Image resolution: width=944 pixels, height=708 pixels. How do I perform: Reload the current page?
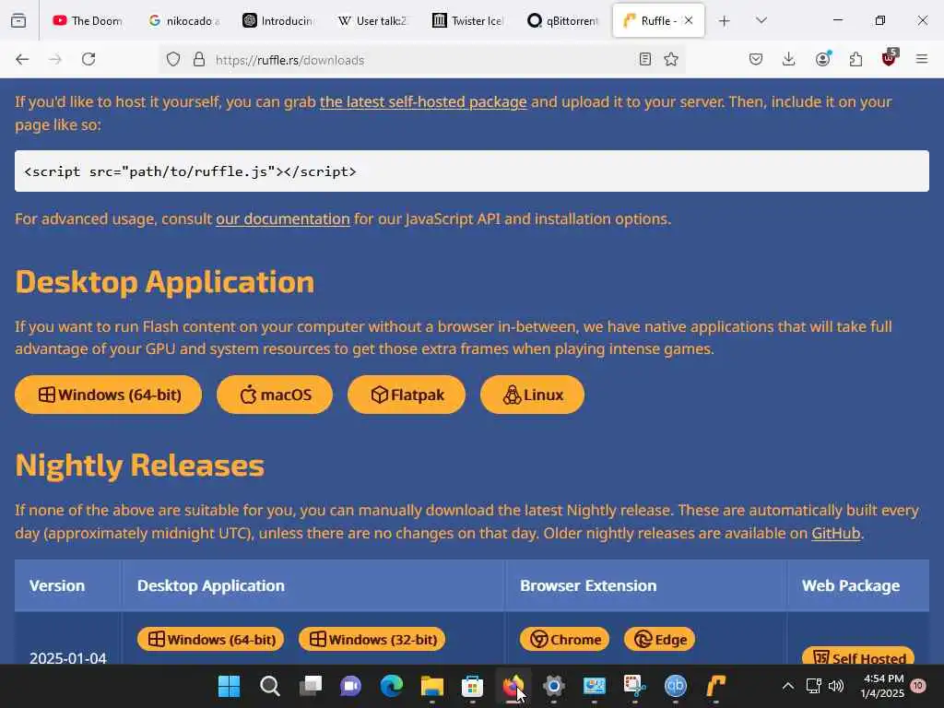click(x=88, y=59)
